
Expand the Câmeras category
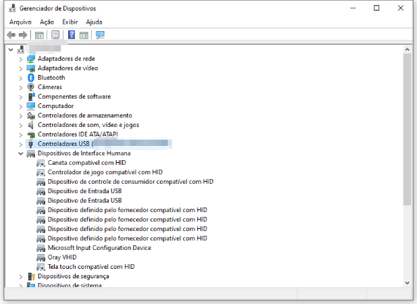tap(21, 88)
